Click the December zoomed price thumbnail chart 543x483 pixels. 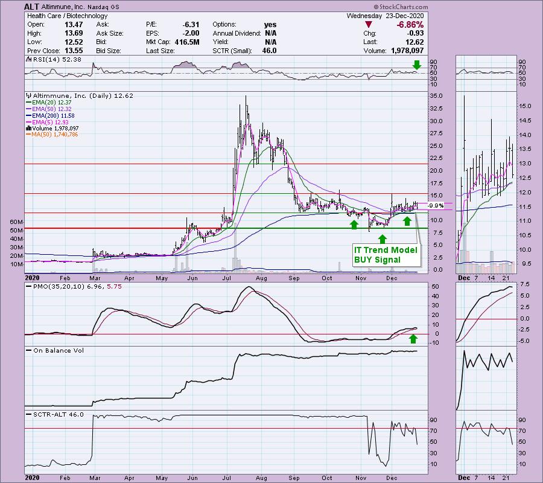486,182
